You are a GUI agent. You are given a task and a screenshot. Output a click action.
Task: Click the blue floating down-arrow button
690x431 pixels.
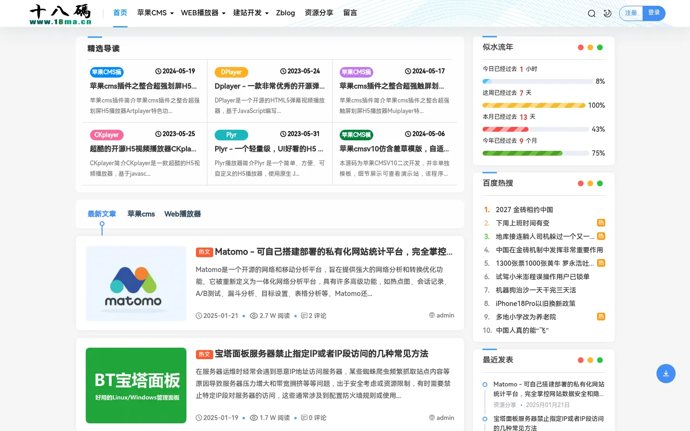666,374
